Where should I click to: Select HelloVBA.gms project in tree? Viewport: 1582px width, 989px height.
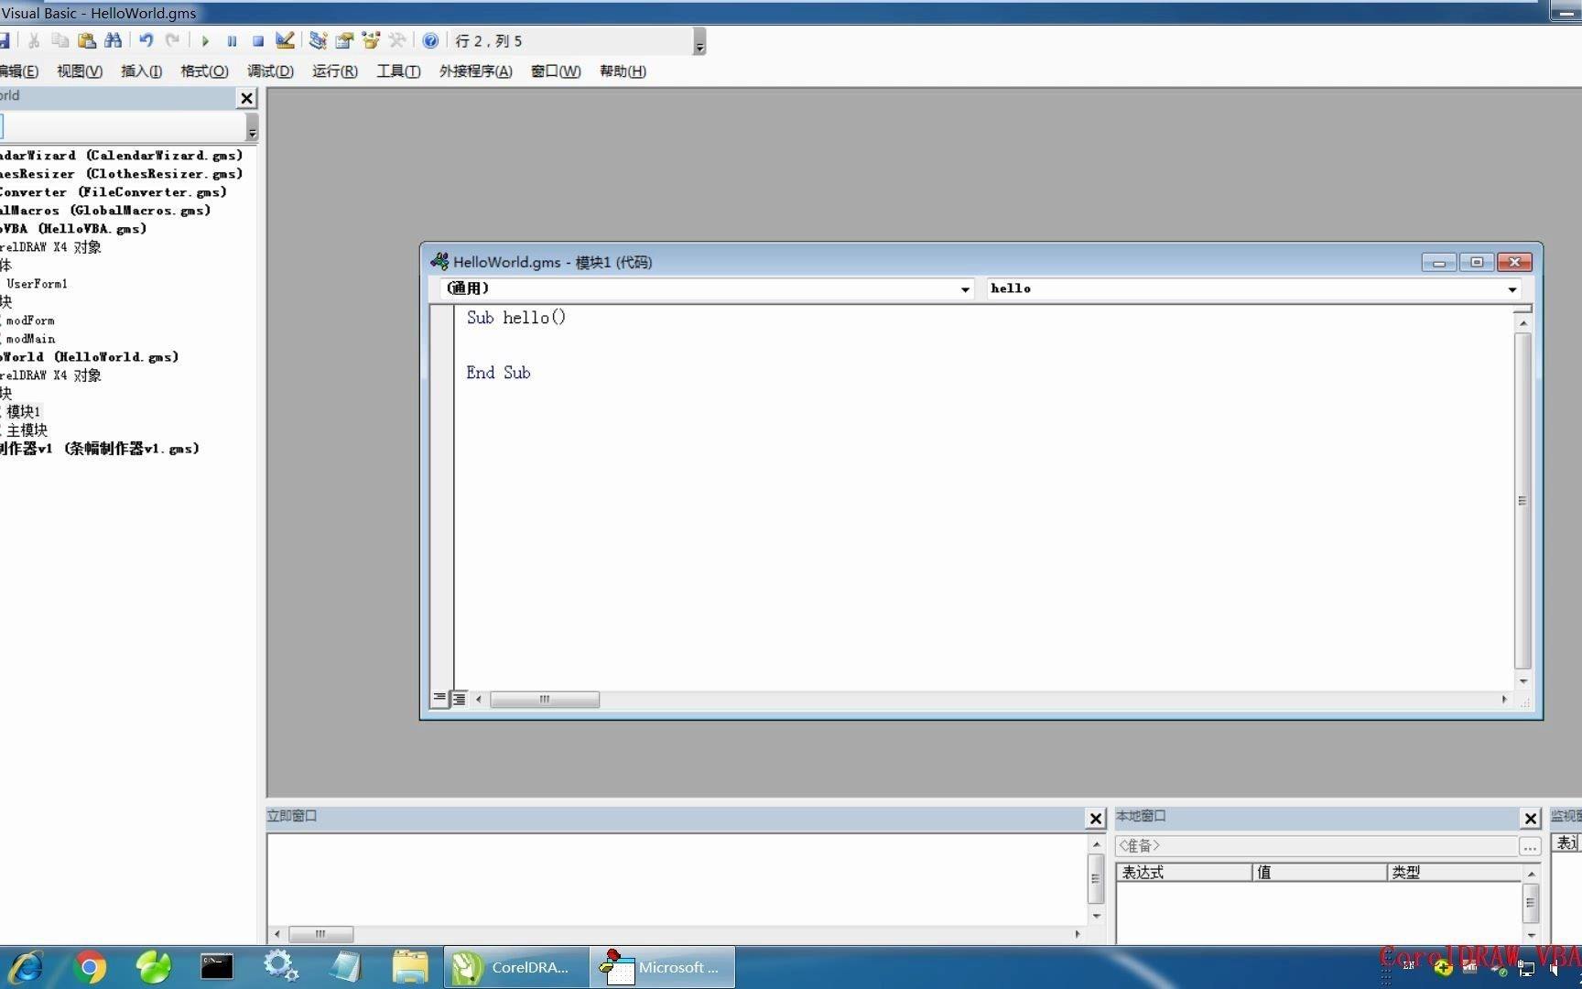73,229
